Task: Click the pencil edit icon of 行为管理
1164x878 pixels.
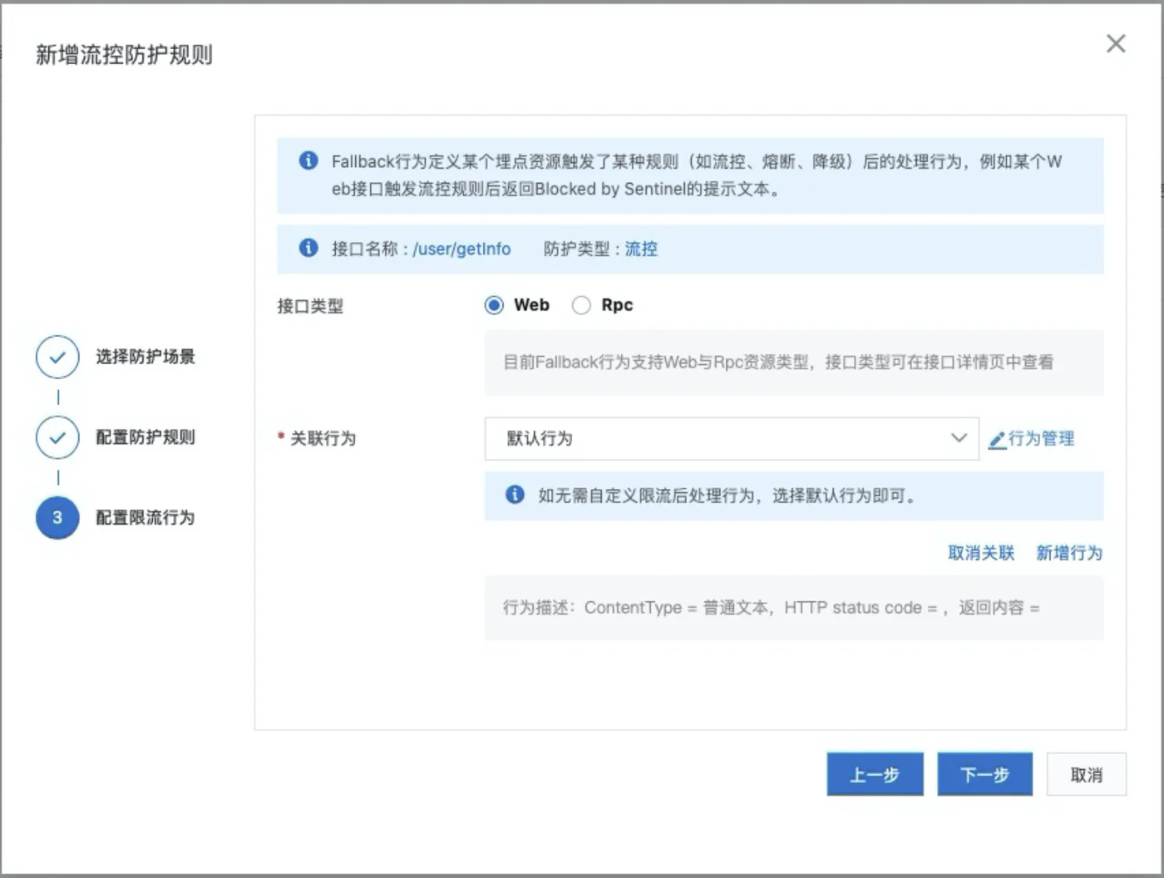Action: pyautogui.click(x=997, y=439)
